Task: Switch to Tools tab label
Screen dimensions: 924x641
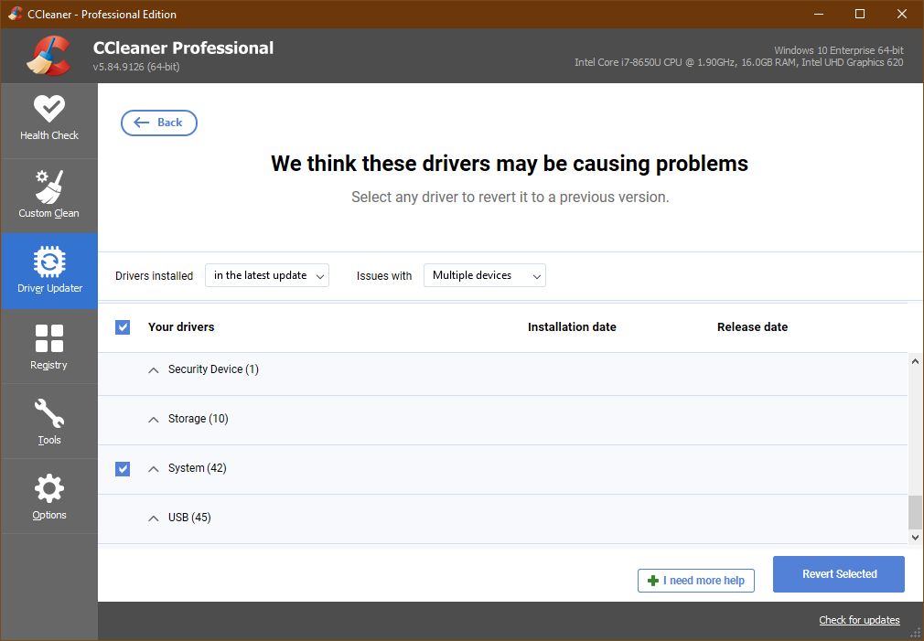Action: click(48, 440)
